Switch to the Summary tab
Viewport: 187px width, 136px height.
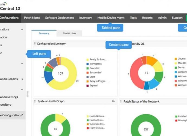click(44, 33)
